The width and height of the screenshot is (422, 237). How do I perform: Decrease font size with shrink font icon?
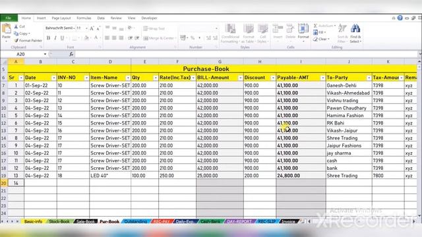click(x=98, y=28)
